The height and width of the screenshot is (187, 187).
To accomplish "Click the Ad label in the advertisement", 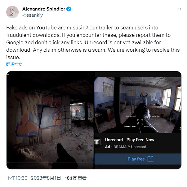I will click(107, 147).
